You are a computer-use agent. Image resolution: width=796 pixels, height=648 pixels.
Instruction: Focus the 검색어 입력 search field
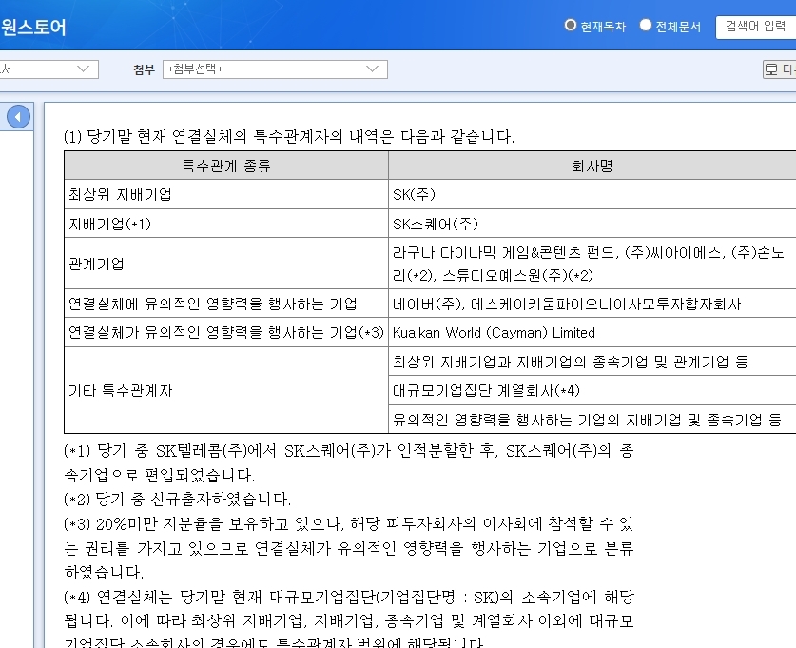click(755, 28)
